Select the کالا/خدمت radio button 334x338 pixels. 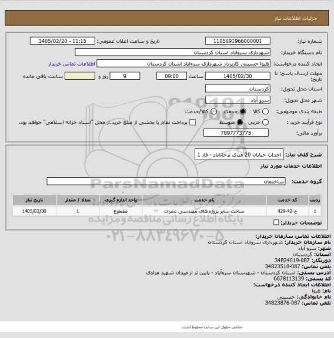(x=213, y=111)
